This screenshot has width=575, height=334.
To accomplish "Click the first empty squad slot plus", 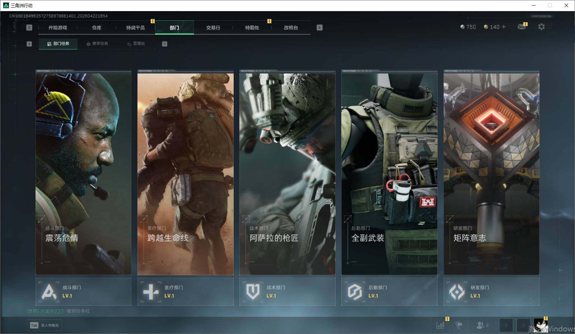I will pyautogui.click(x=506, y=325).
